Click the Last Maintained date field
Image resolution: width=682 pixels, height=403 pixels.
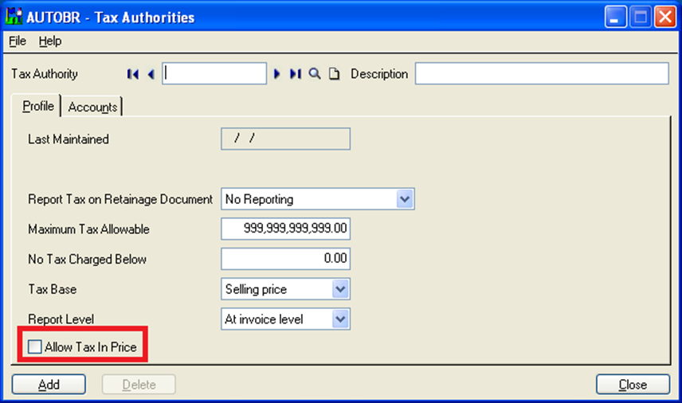[285, 139]
